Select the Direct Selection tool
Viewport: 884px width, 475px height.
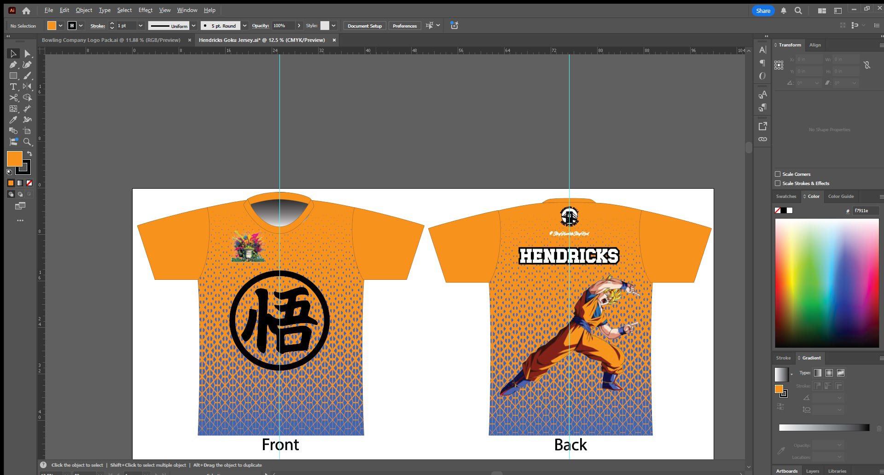click(27, 54)
